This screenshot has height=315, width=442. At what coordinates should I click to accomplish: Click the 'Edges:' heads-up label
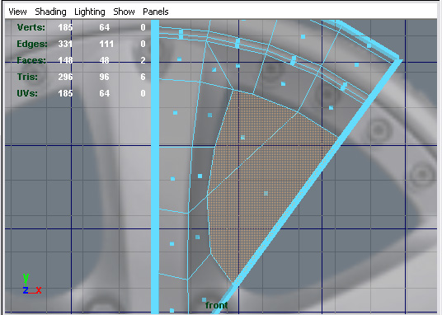32,44
